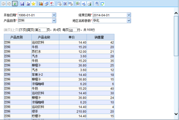This screenshot has height=120, width=179.
Task: Click the save (floppy disk) icon
Action: coord(22,4)
